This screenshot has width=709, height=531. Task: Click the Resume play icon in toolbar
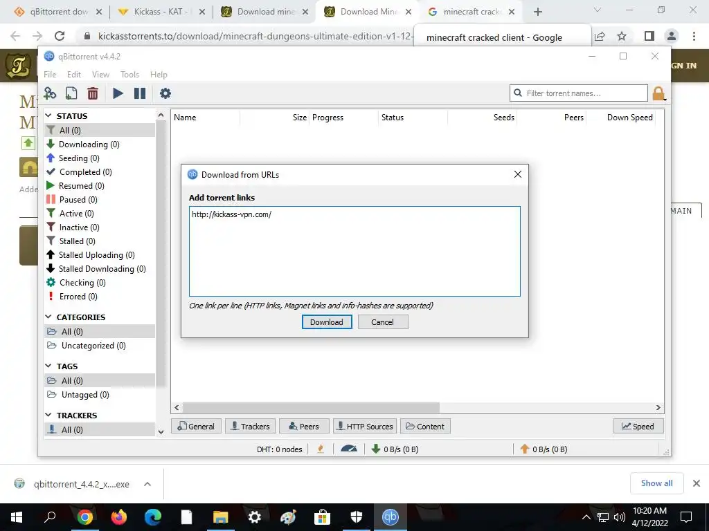pos(118,93)
